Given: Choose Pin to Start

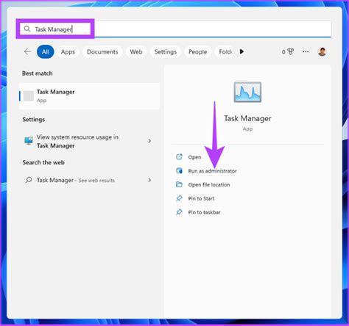Looking at the screenshot, I should (x=201, y=198).
